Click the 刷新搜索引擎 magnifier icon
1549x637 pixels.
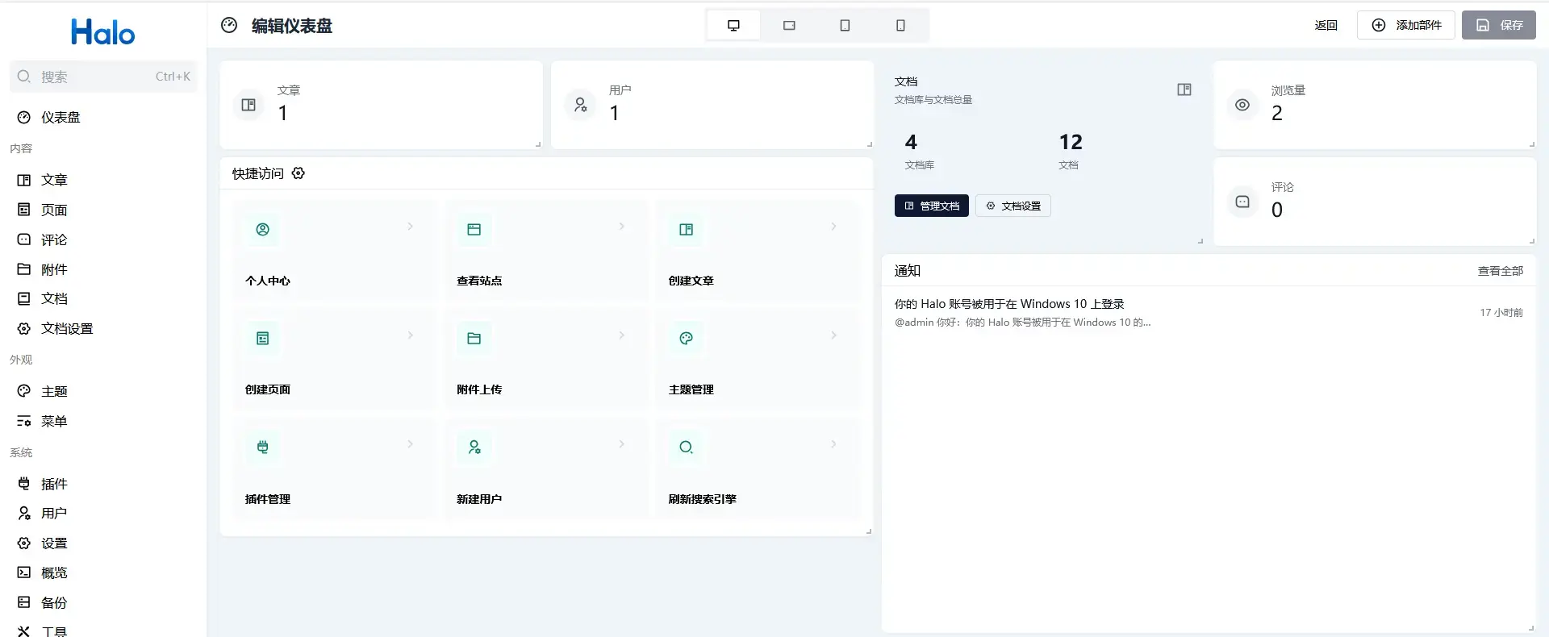(x=686, y=448)
